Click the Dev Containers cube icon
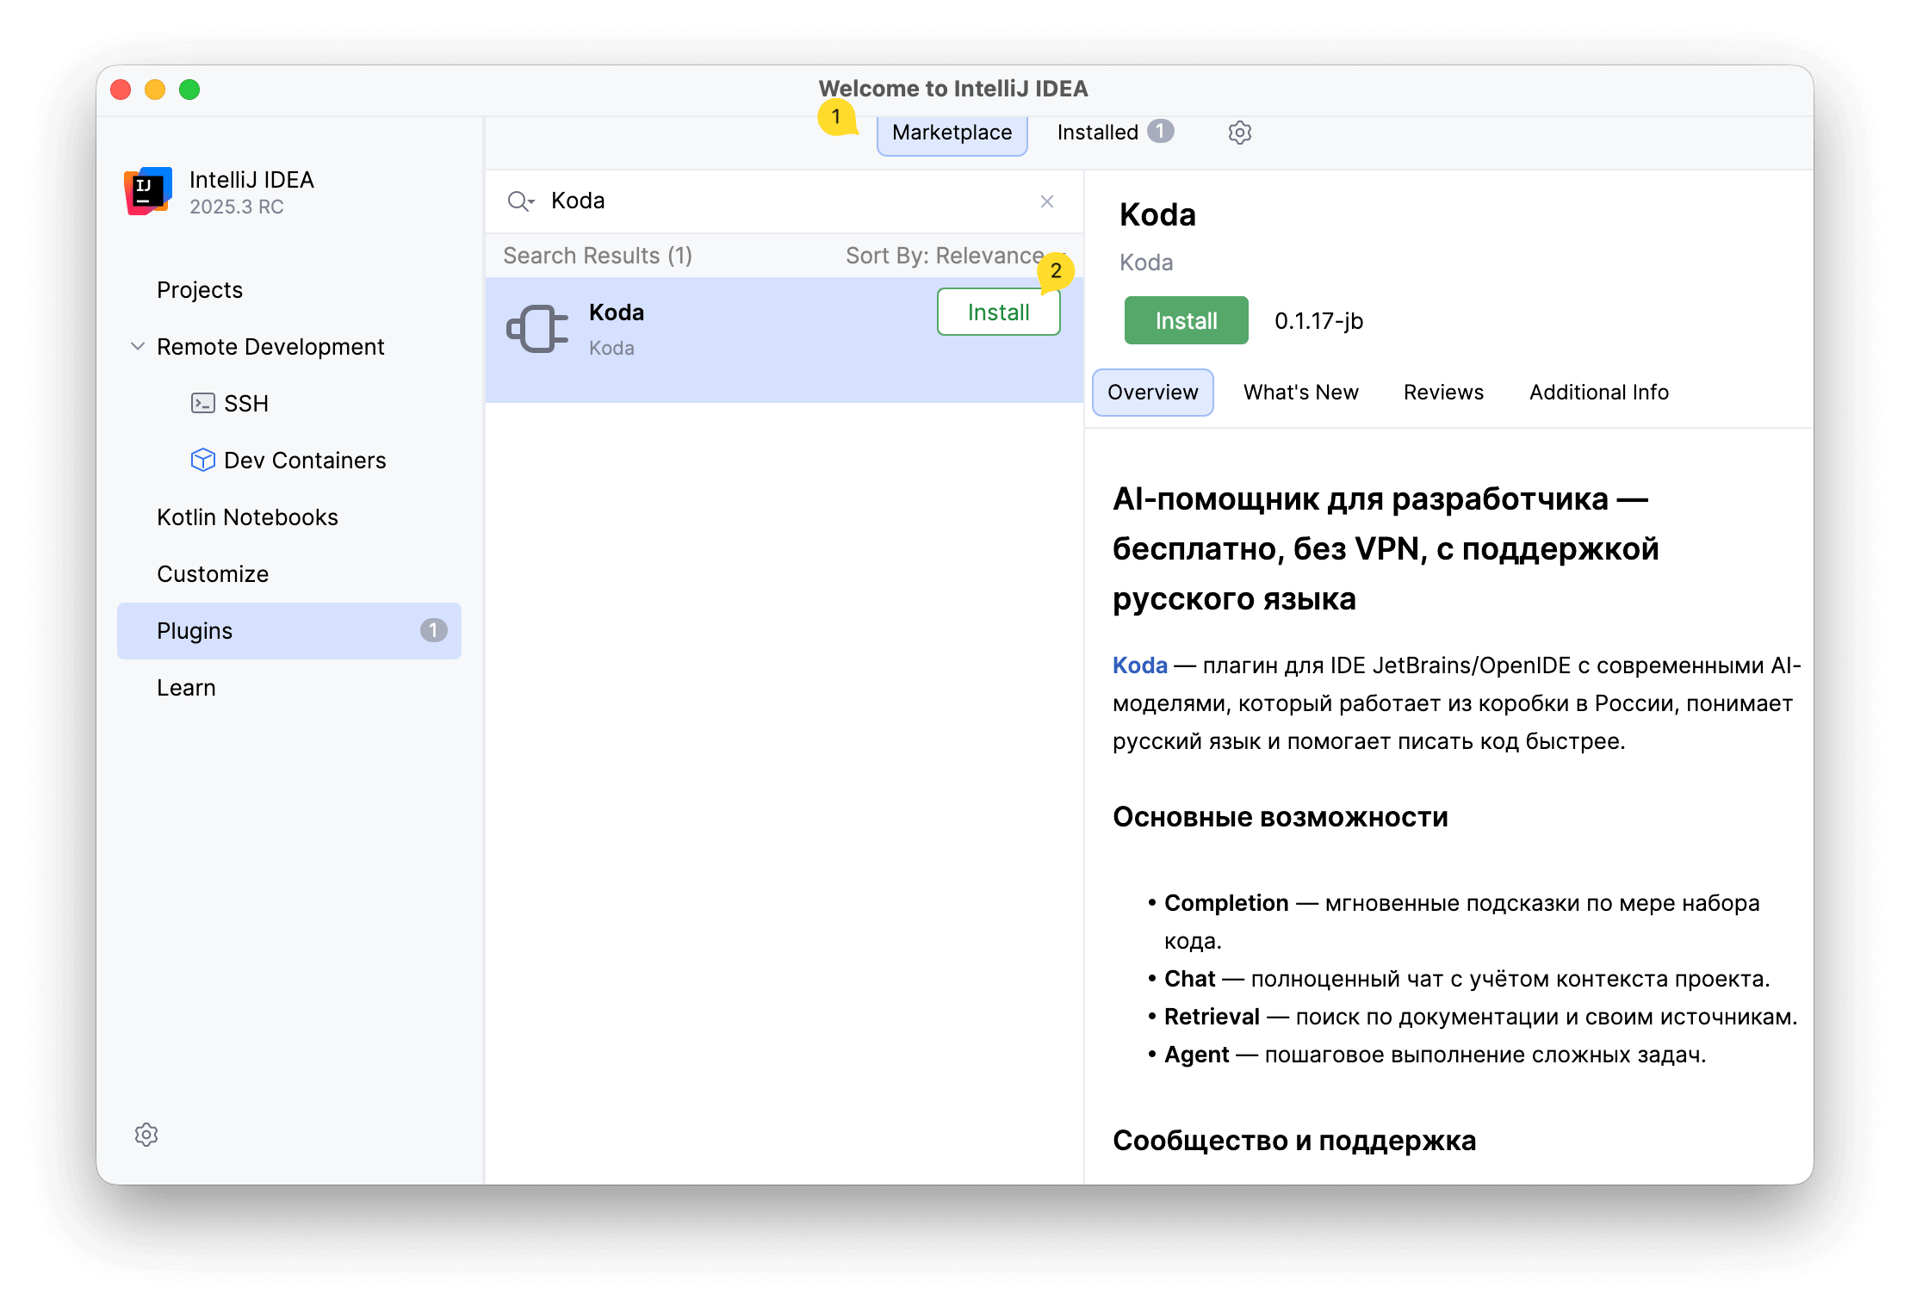1910x1312 pixels. 202,460
